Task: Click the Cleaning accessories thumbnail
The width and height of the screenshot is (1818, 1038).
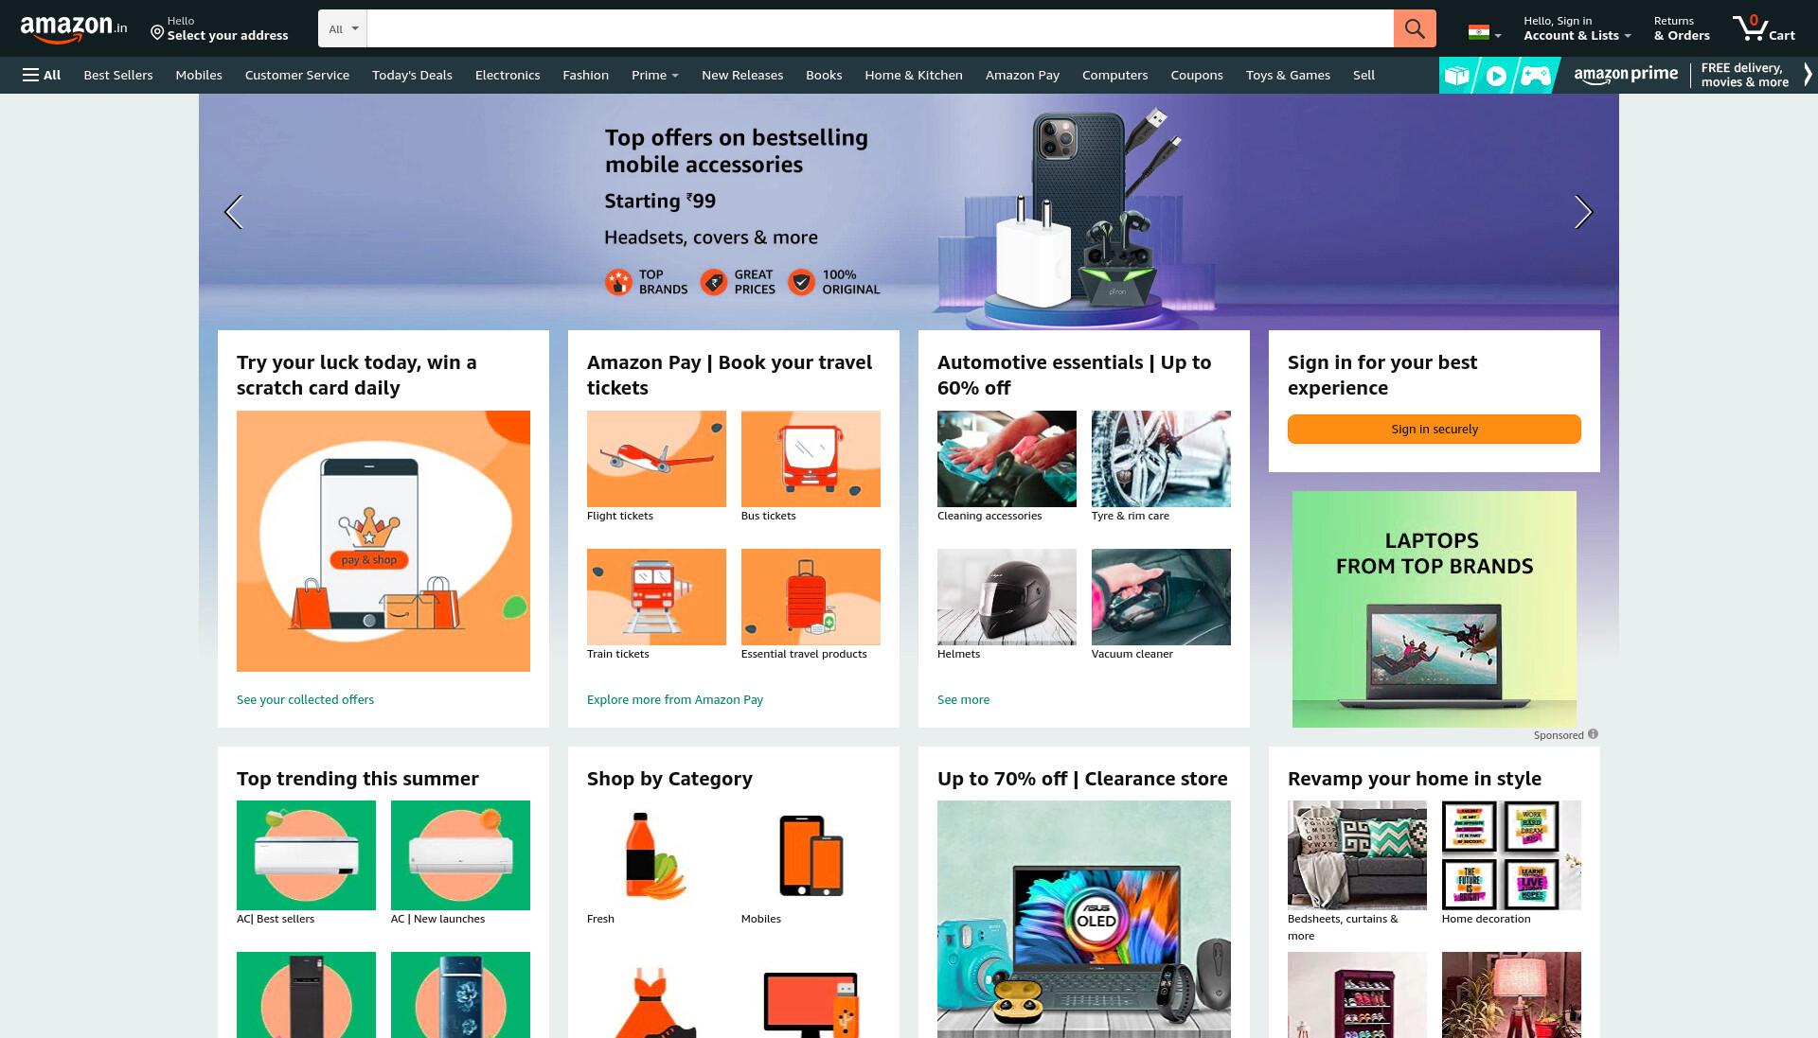Action: (x=1007, y=459)
